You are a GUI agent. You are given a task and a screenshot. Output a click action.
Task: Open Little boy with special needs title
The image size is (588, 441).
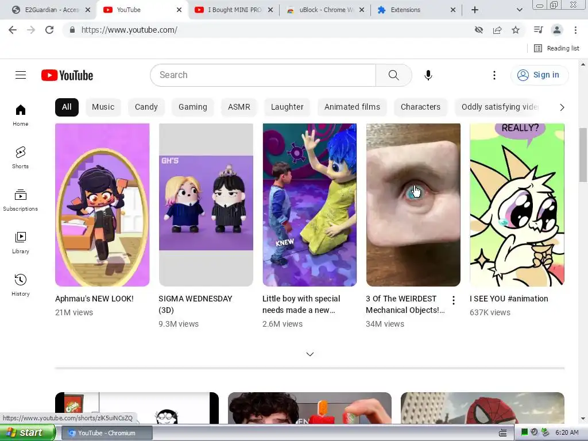pyautogui.click(x=301, y=304)
